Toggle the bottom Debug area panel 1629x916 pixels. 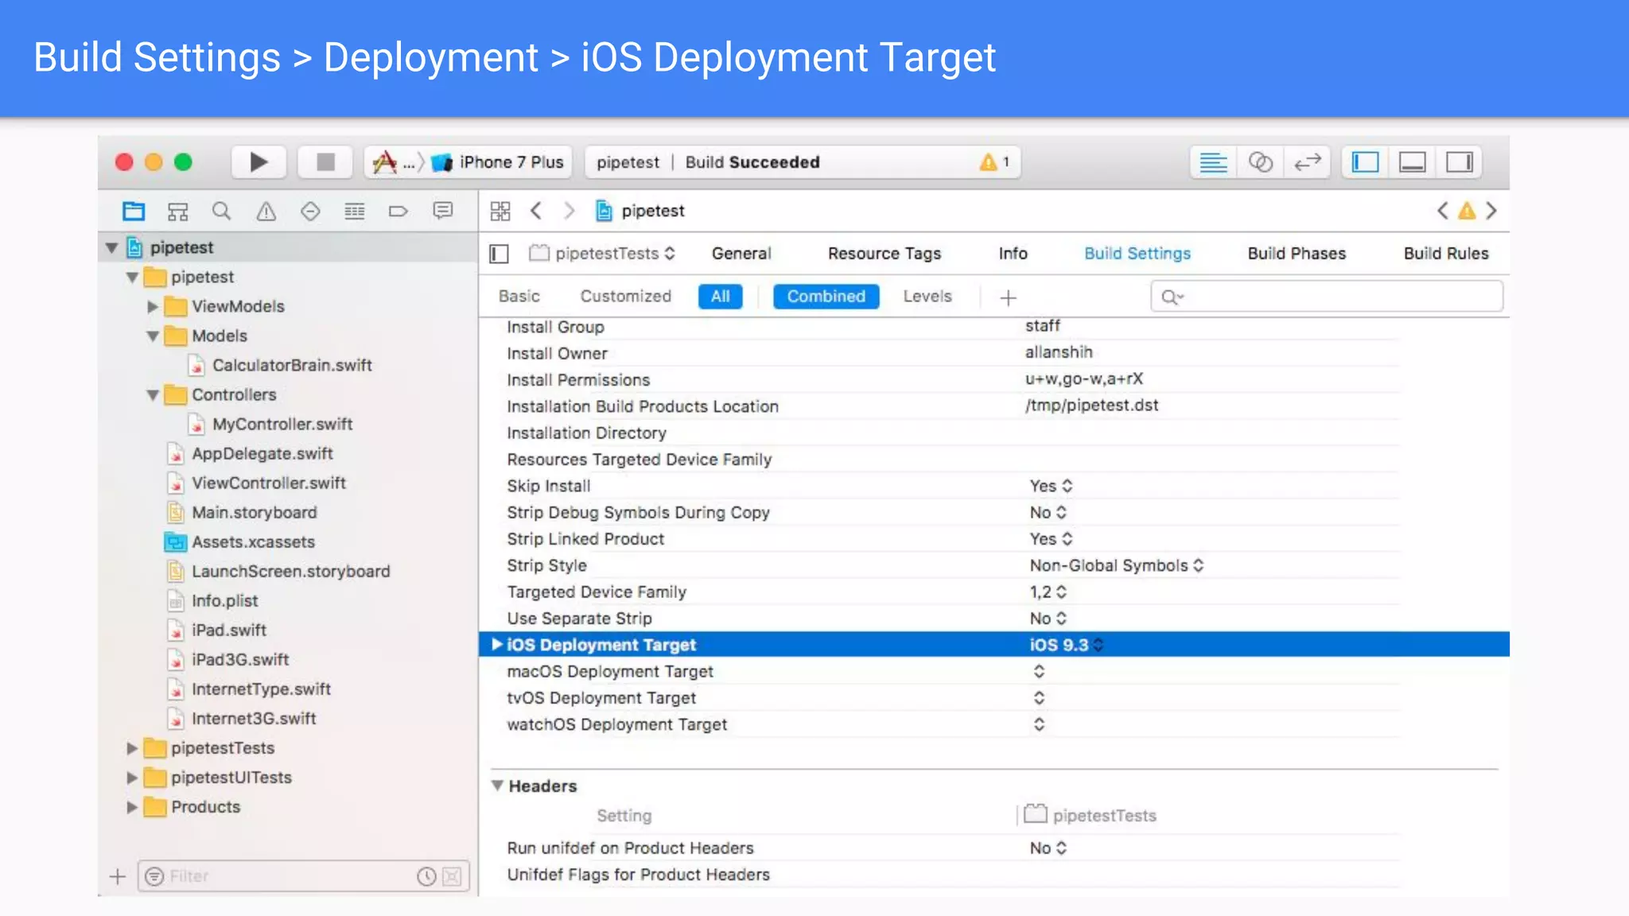coord(1412,162)
